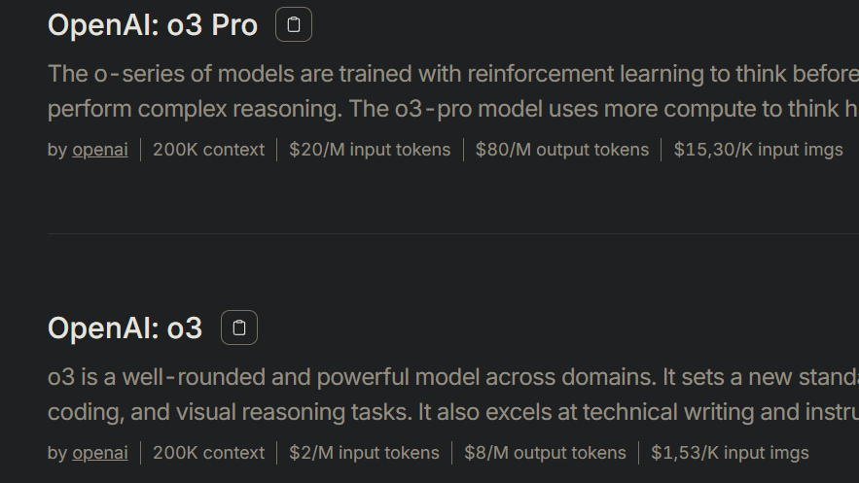The width and height of the screenshot is (859, 483).
Task: Click the $15,30/K input imgs price
Action: coord(758,150)
